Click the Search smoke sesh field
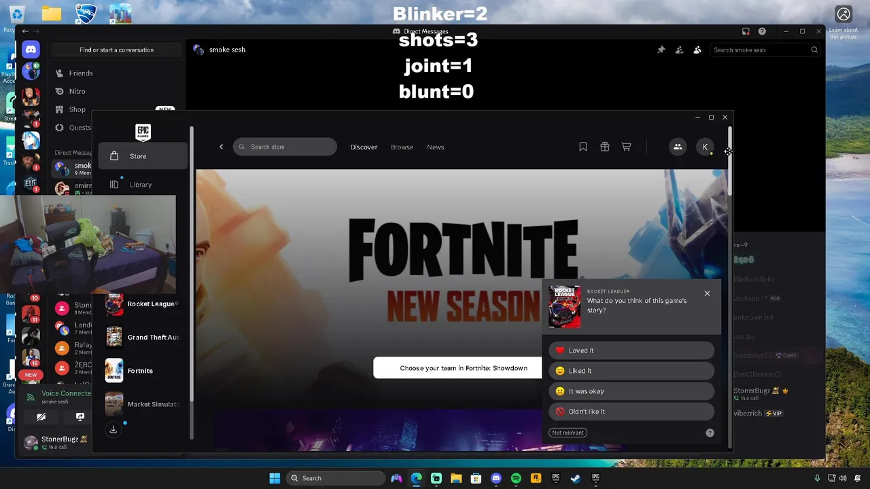 [765, 50]
